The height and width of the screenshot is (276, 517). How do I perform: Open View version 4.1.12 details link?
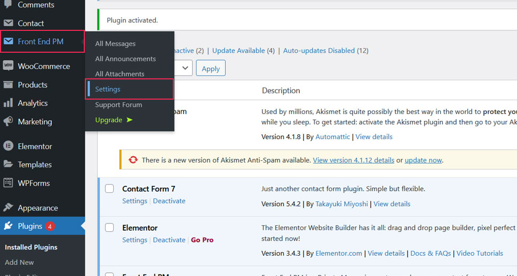pos(353,160)
